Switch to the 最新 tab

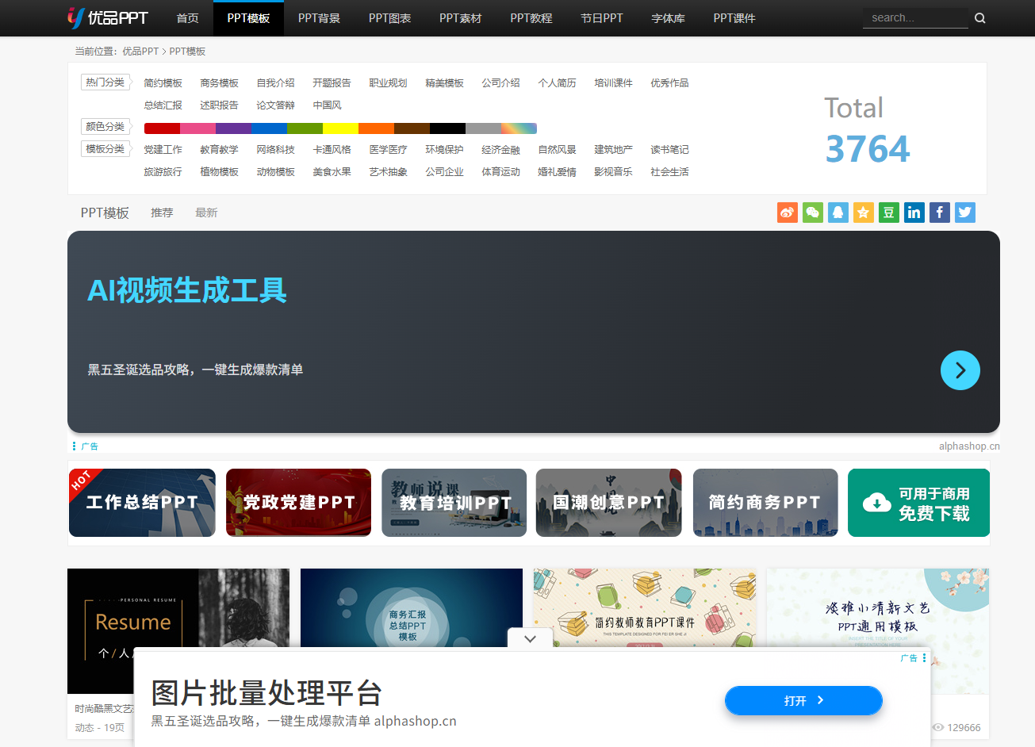click(x=206, y=212)
